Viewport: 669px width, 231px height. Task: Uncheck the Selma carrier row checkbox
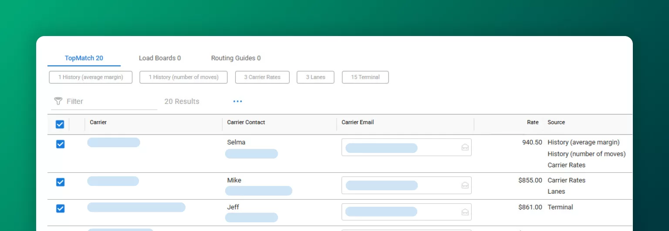click(x=61, y=144)
